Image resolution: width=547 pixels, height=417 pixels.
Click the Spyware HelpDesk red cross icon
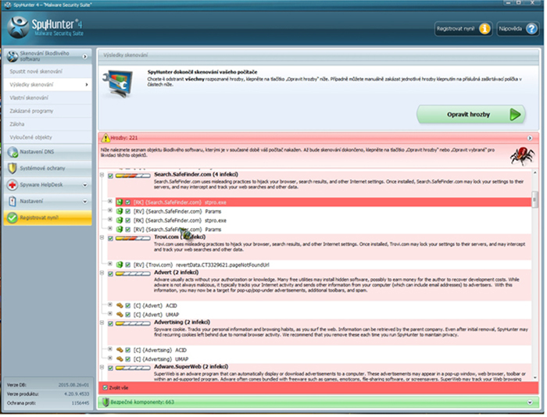click(12, 185)
